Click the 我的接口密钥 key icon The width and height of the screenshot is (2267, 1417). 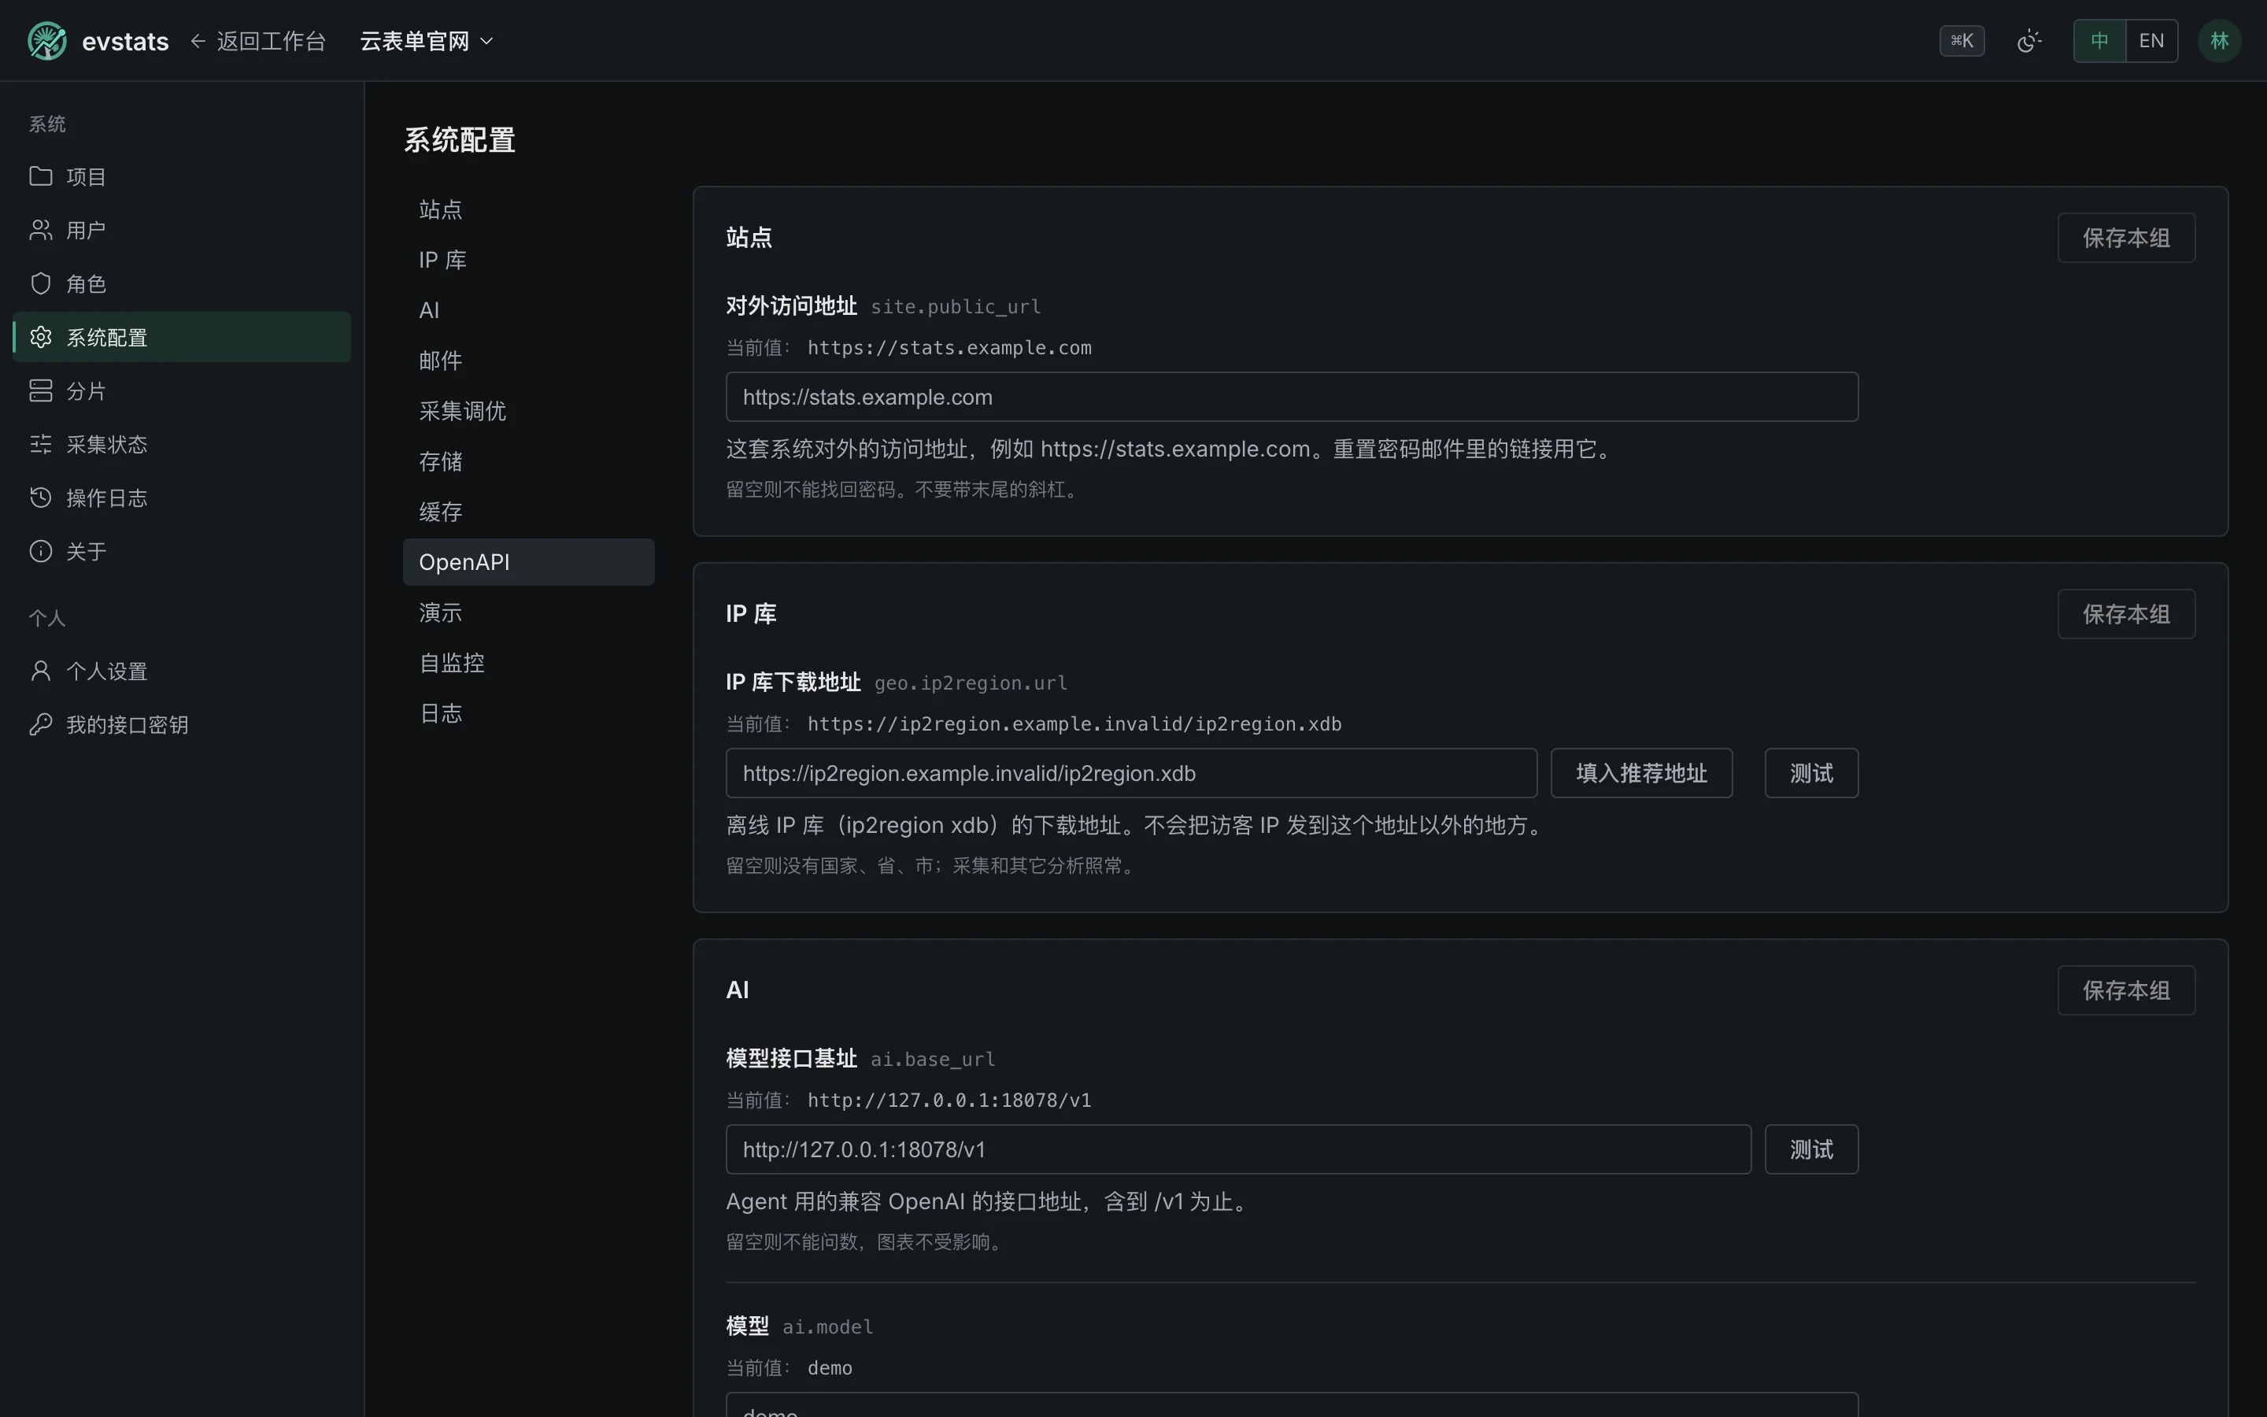tap(40, 723)
